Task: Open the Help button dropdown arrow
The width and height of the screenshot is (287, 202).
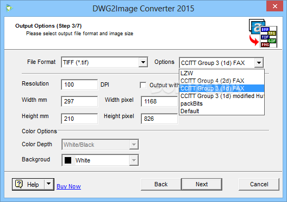Action: [x=49, y=184]
